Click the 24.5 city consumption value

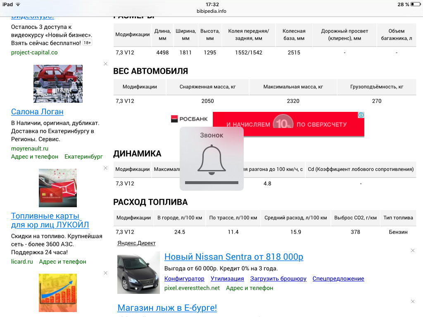(x=180, y=232)
